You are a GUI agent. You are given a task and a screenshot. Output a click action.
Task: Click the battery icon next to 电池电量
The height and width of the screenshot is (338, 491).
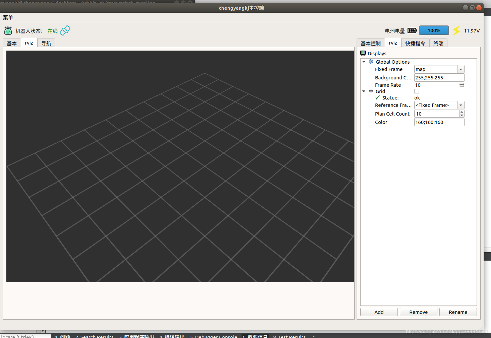412,30
